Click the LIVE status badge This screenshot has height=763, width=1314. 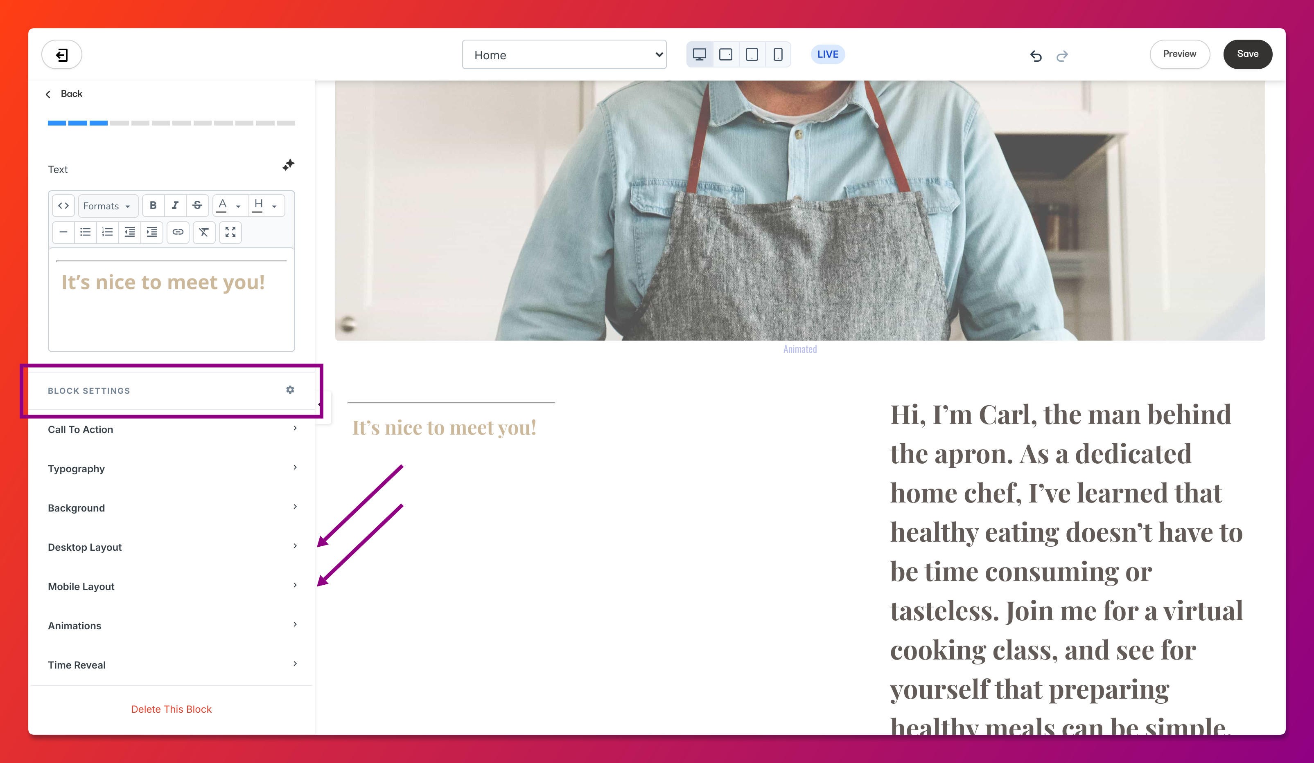point(828,54)
